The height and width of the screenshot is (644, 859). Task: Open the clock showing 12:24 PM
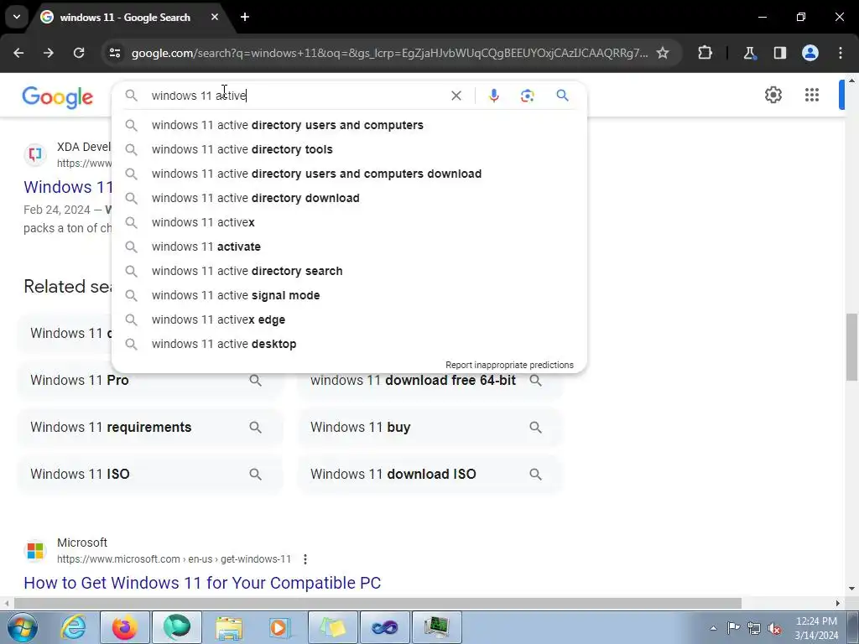(816, 628)
